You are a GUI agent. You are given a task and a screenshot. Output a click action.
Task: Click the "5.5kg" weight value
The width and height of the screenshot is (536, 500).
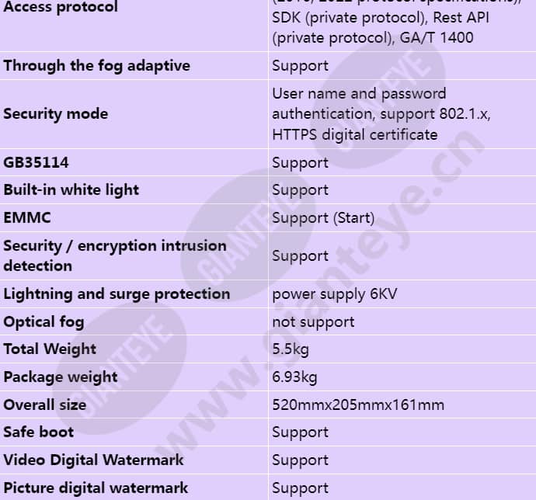pos(291,349)
